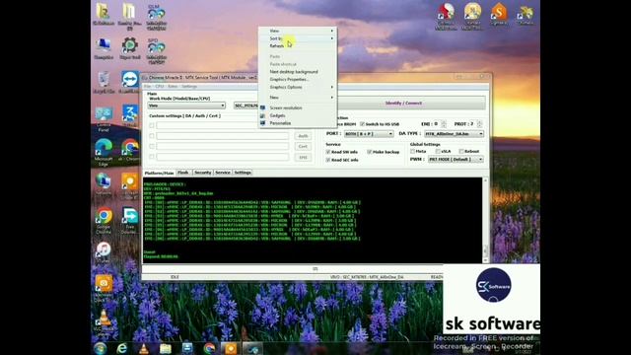Tick the first custom settings checkbox
Screen dimensions: 631x355
pyautogui.click(x=152, y=125)
